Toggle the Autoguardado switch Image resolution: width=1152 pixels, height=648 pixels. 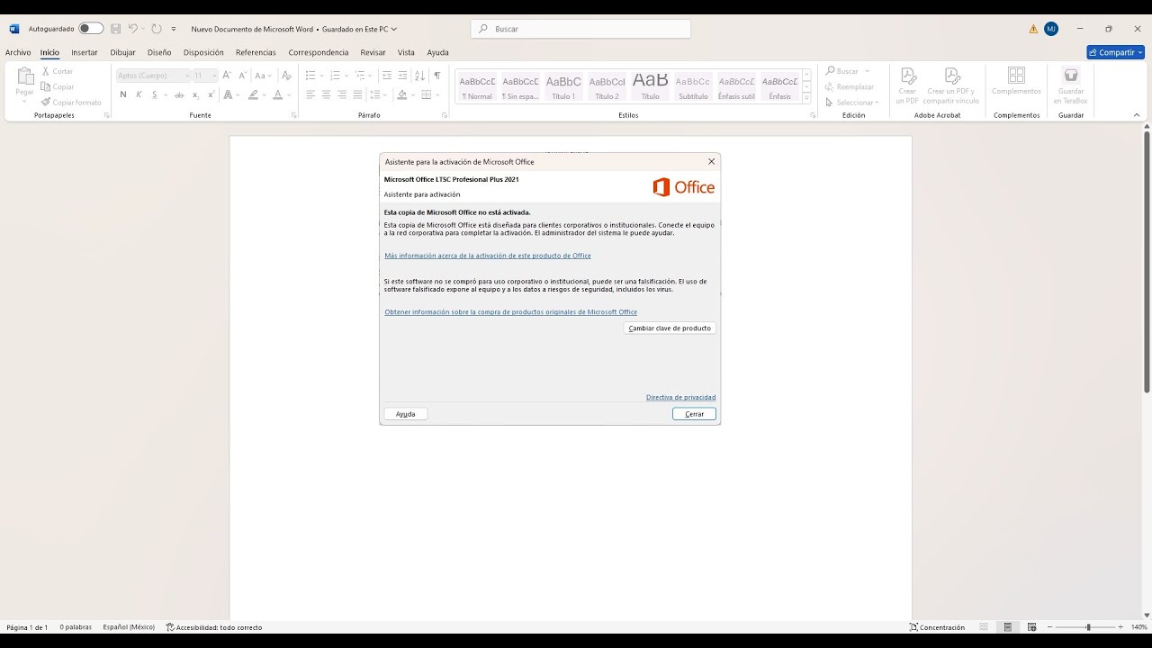point(91,29)
